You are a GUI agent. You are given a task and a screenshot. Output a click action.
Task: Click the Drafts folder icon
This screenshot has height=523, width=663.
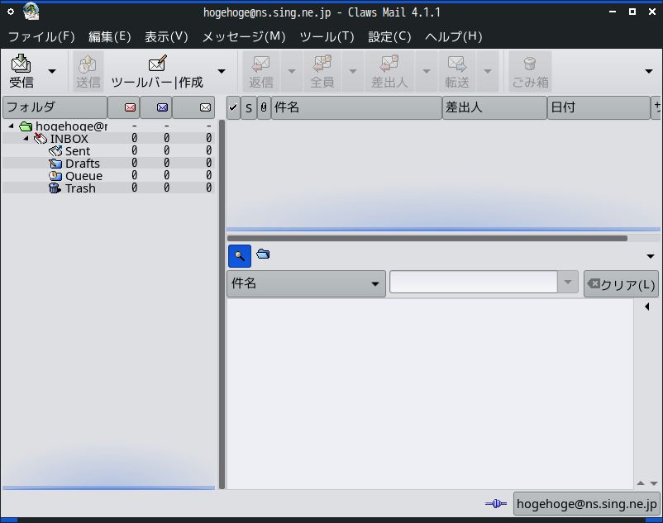(x=55, y=163)
